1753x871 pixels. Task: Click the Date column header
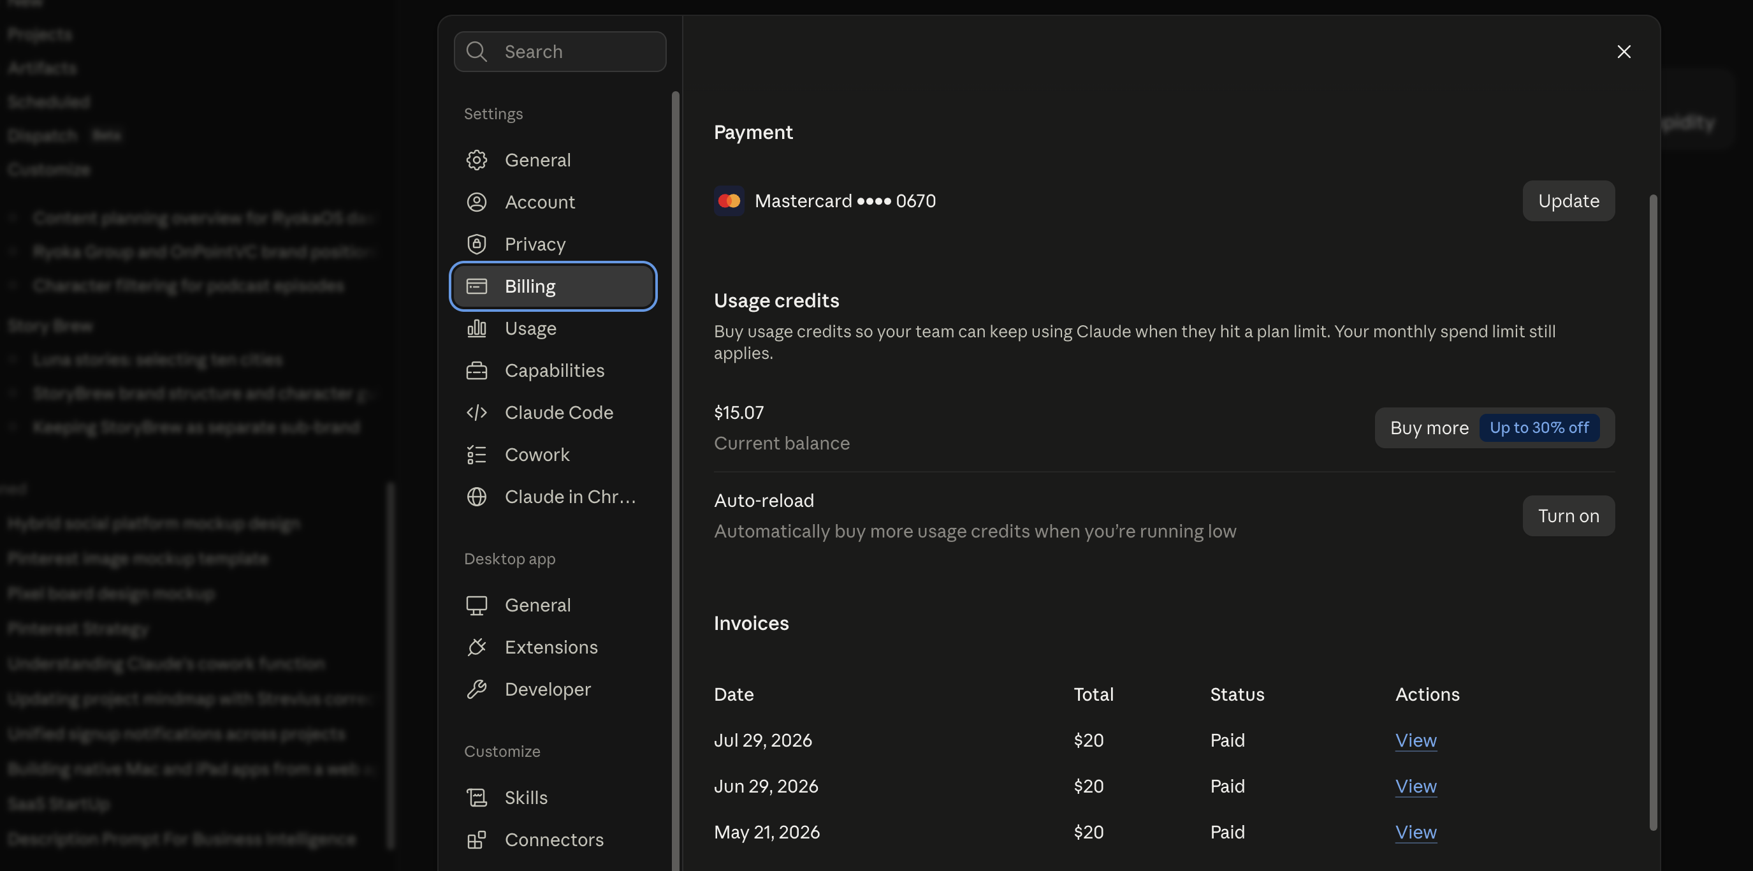point(734,694)
